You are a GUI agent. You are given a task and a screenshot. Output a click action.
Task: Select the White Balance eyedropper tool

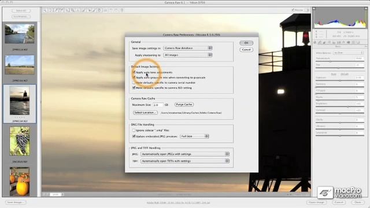point(56,10)
